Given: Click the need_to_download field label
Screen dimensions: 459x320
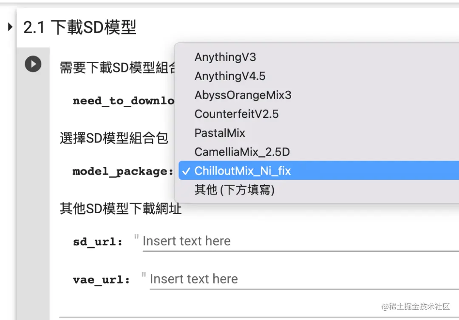Looking at the screenshot, I should coord(124,101).
